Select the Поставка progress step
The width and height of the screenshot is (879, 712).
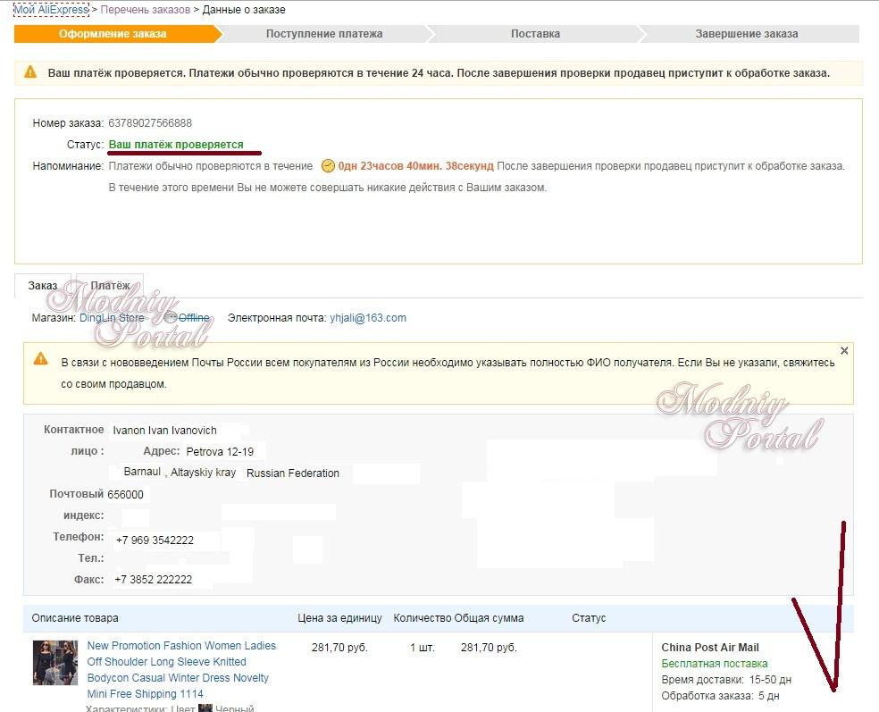point(535,34)
